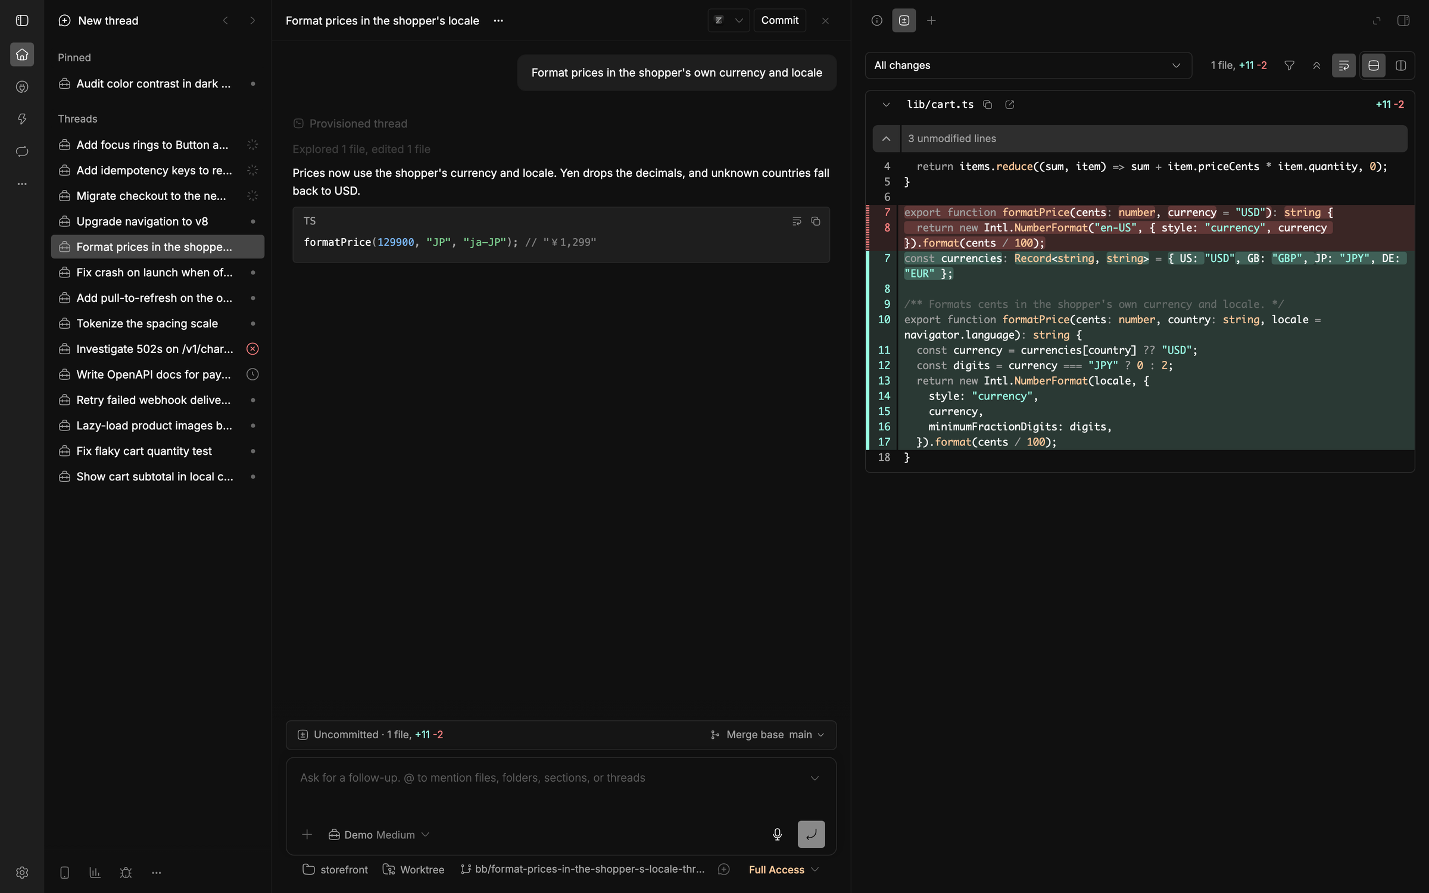1429x893 pixels.
Task: Open the settings gear icon
Action: point(22,872)
